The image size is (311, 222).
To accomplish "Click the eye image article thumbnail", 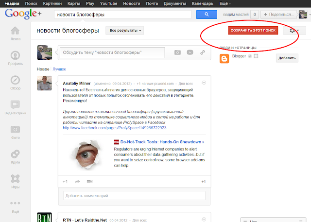I will tap(86, 154).
